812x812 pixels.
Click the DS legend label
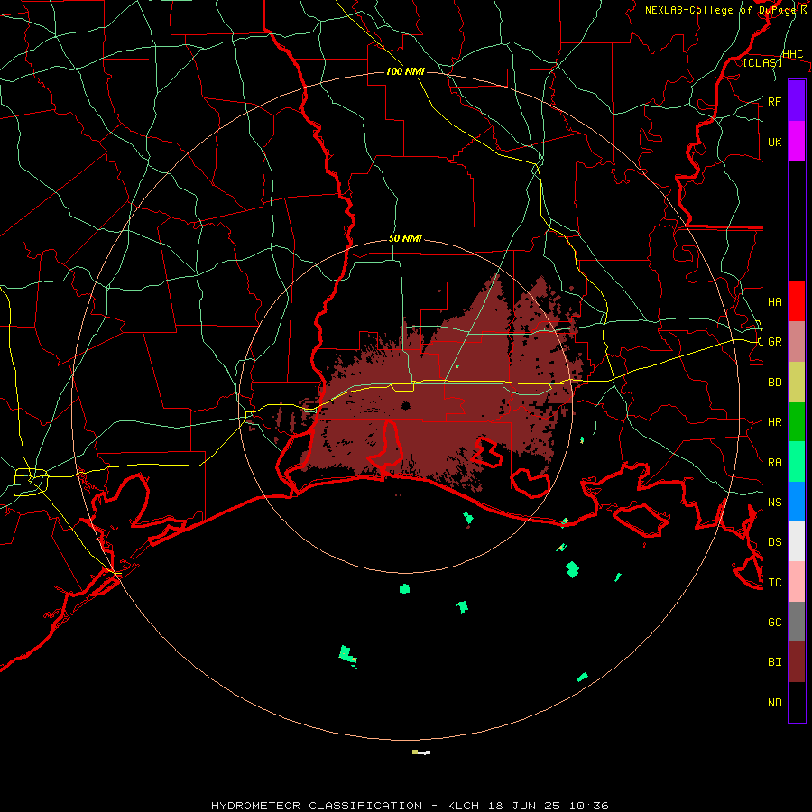click(774, 541)
